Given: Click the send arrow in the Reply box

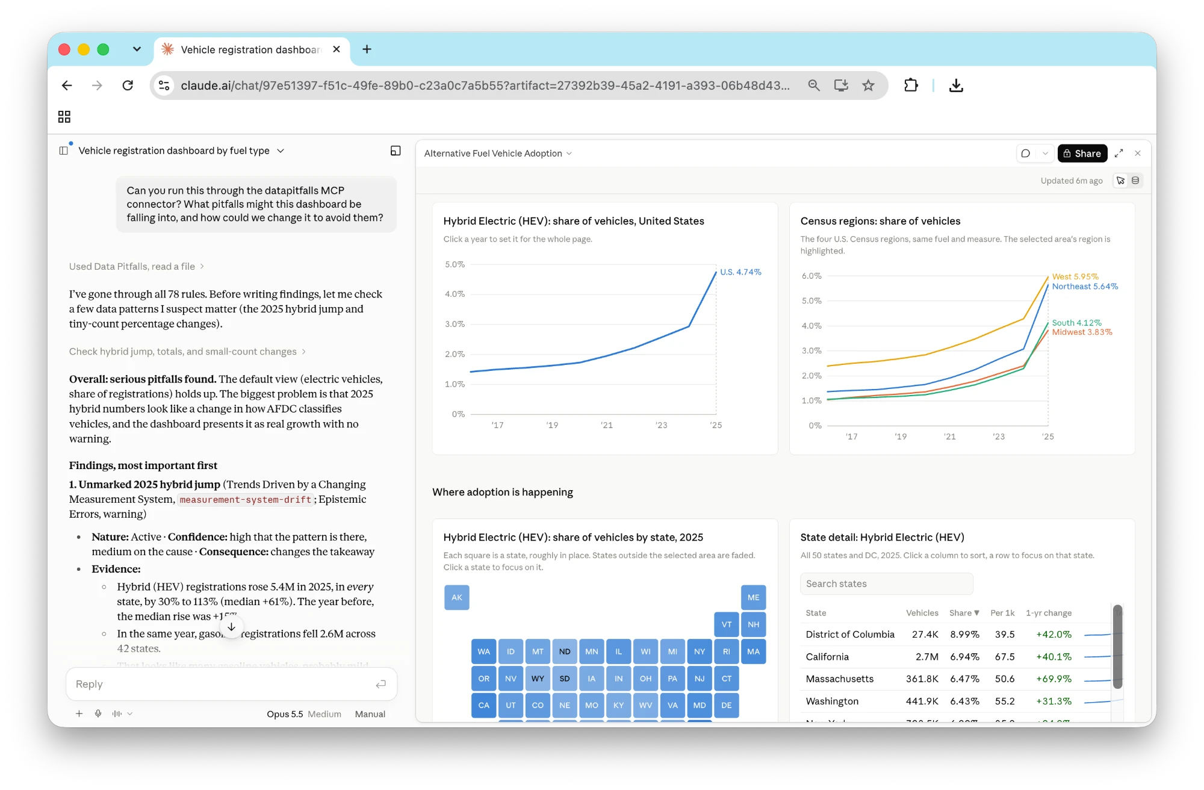Looking at the screenshot, I should (x=380, y=684).
